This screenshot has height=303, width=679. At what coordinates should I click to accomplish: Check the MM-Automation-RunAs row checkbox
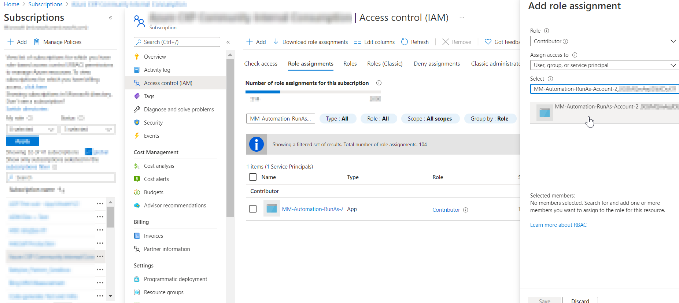click(253, 209)
